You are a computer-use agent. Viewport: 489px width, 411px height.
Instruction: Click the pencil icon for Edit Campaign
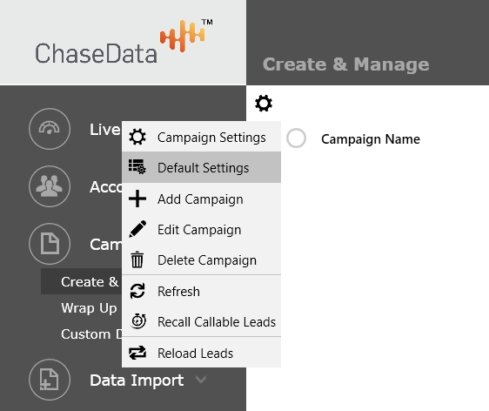click(137, 229)
